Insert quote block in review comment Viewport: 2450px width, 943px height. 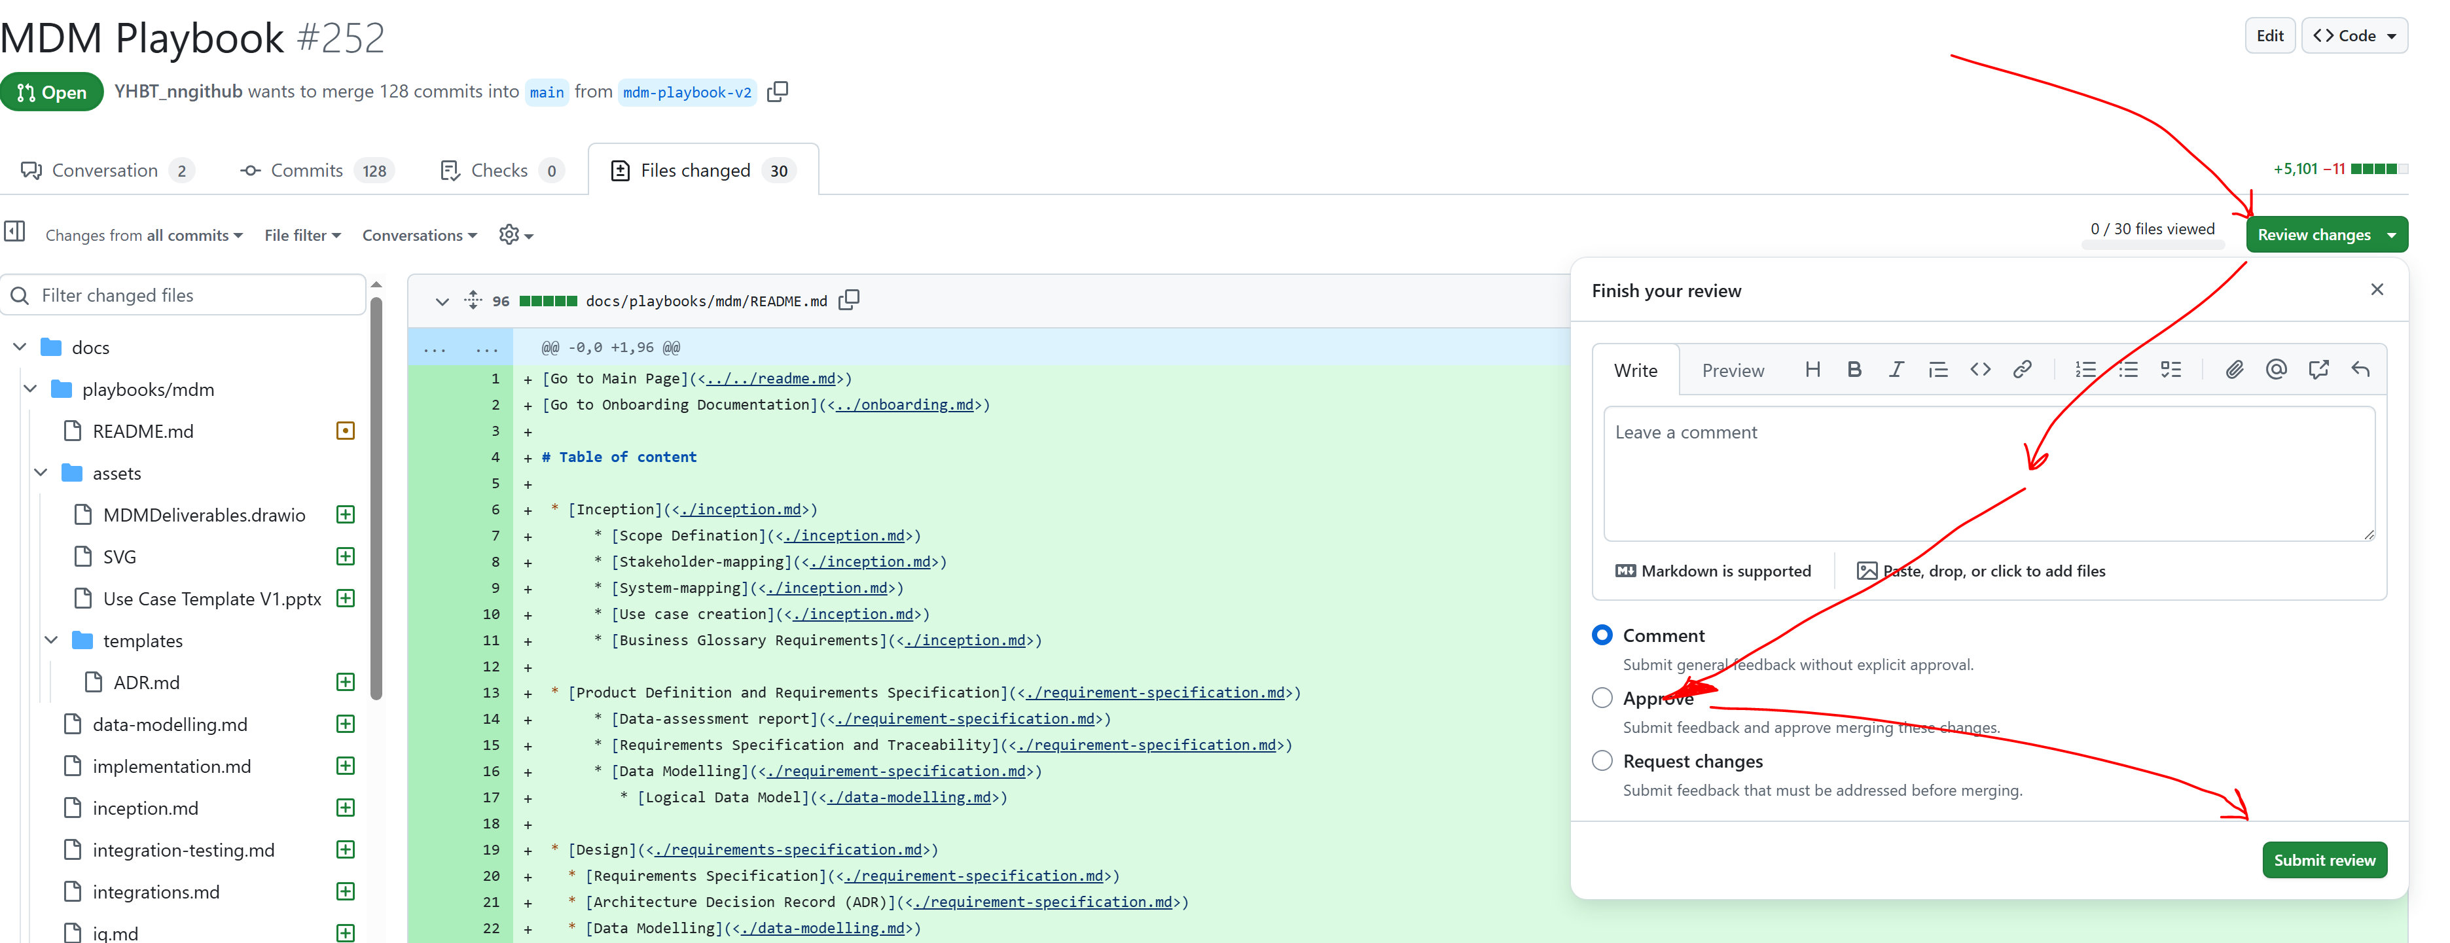[1937, 370]
